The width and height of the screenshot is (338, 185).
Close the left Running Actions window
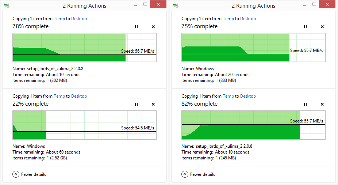click(158, 4)
